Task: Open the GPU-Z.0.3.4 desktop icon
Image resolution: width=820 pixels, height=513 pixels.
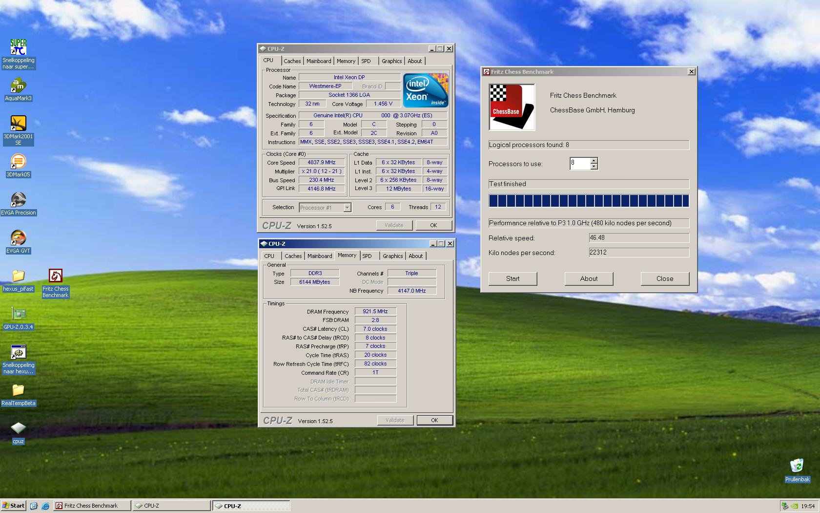Action: (18, 318)
